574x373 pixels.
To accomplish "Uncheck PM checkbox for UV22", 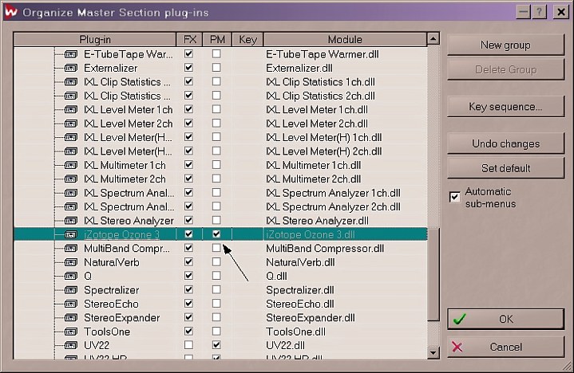I will 216,344.
